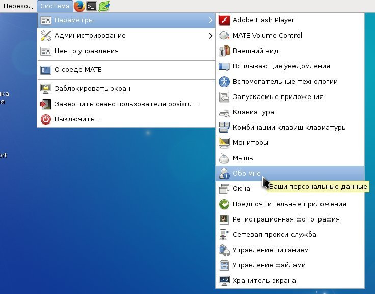Open Клавиатура preferences

click(x=290, y=112)
